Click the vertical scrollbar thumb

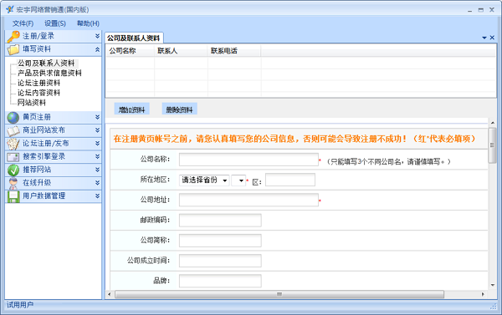click(493, 145)
